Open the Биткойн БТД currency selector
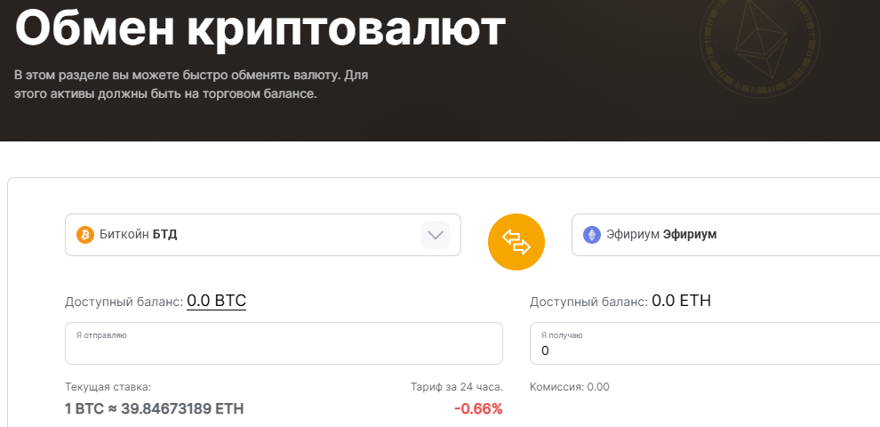Image resolution: width=880 pixels, height=427 pixels. [262, 235]
